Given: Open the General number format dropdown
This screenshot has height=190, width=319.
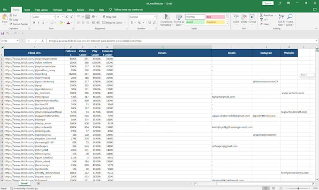Looking at the screenshot, I should click(x=155, y=17).
